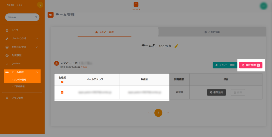Viewport: 272px width, 137px height.
Task: Click the bar chart レポート icon
Action: coord(7,64)
